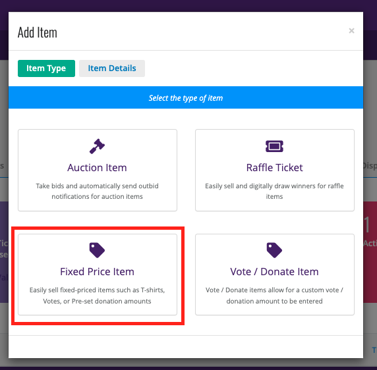Click the 'Take bids and automatically send outbid' description

(97, 191)
